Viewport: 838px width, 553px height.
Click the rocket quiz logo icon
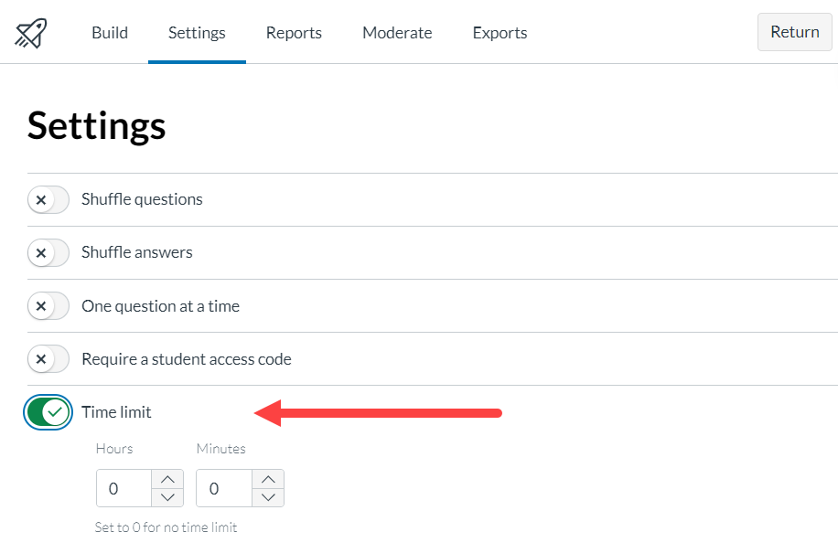click(x=30, y=31)
